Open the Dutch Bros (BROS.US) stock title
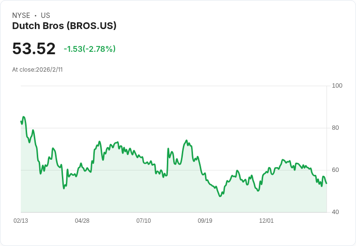 (64, 26)
